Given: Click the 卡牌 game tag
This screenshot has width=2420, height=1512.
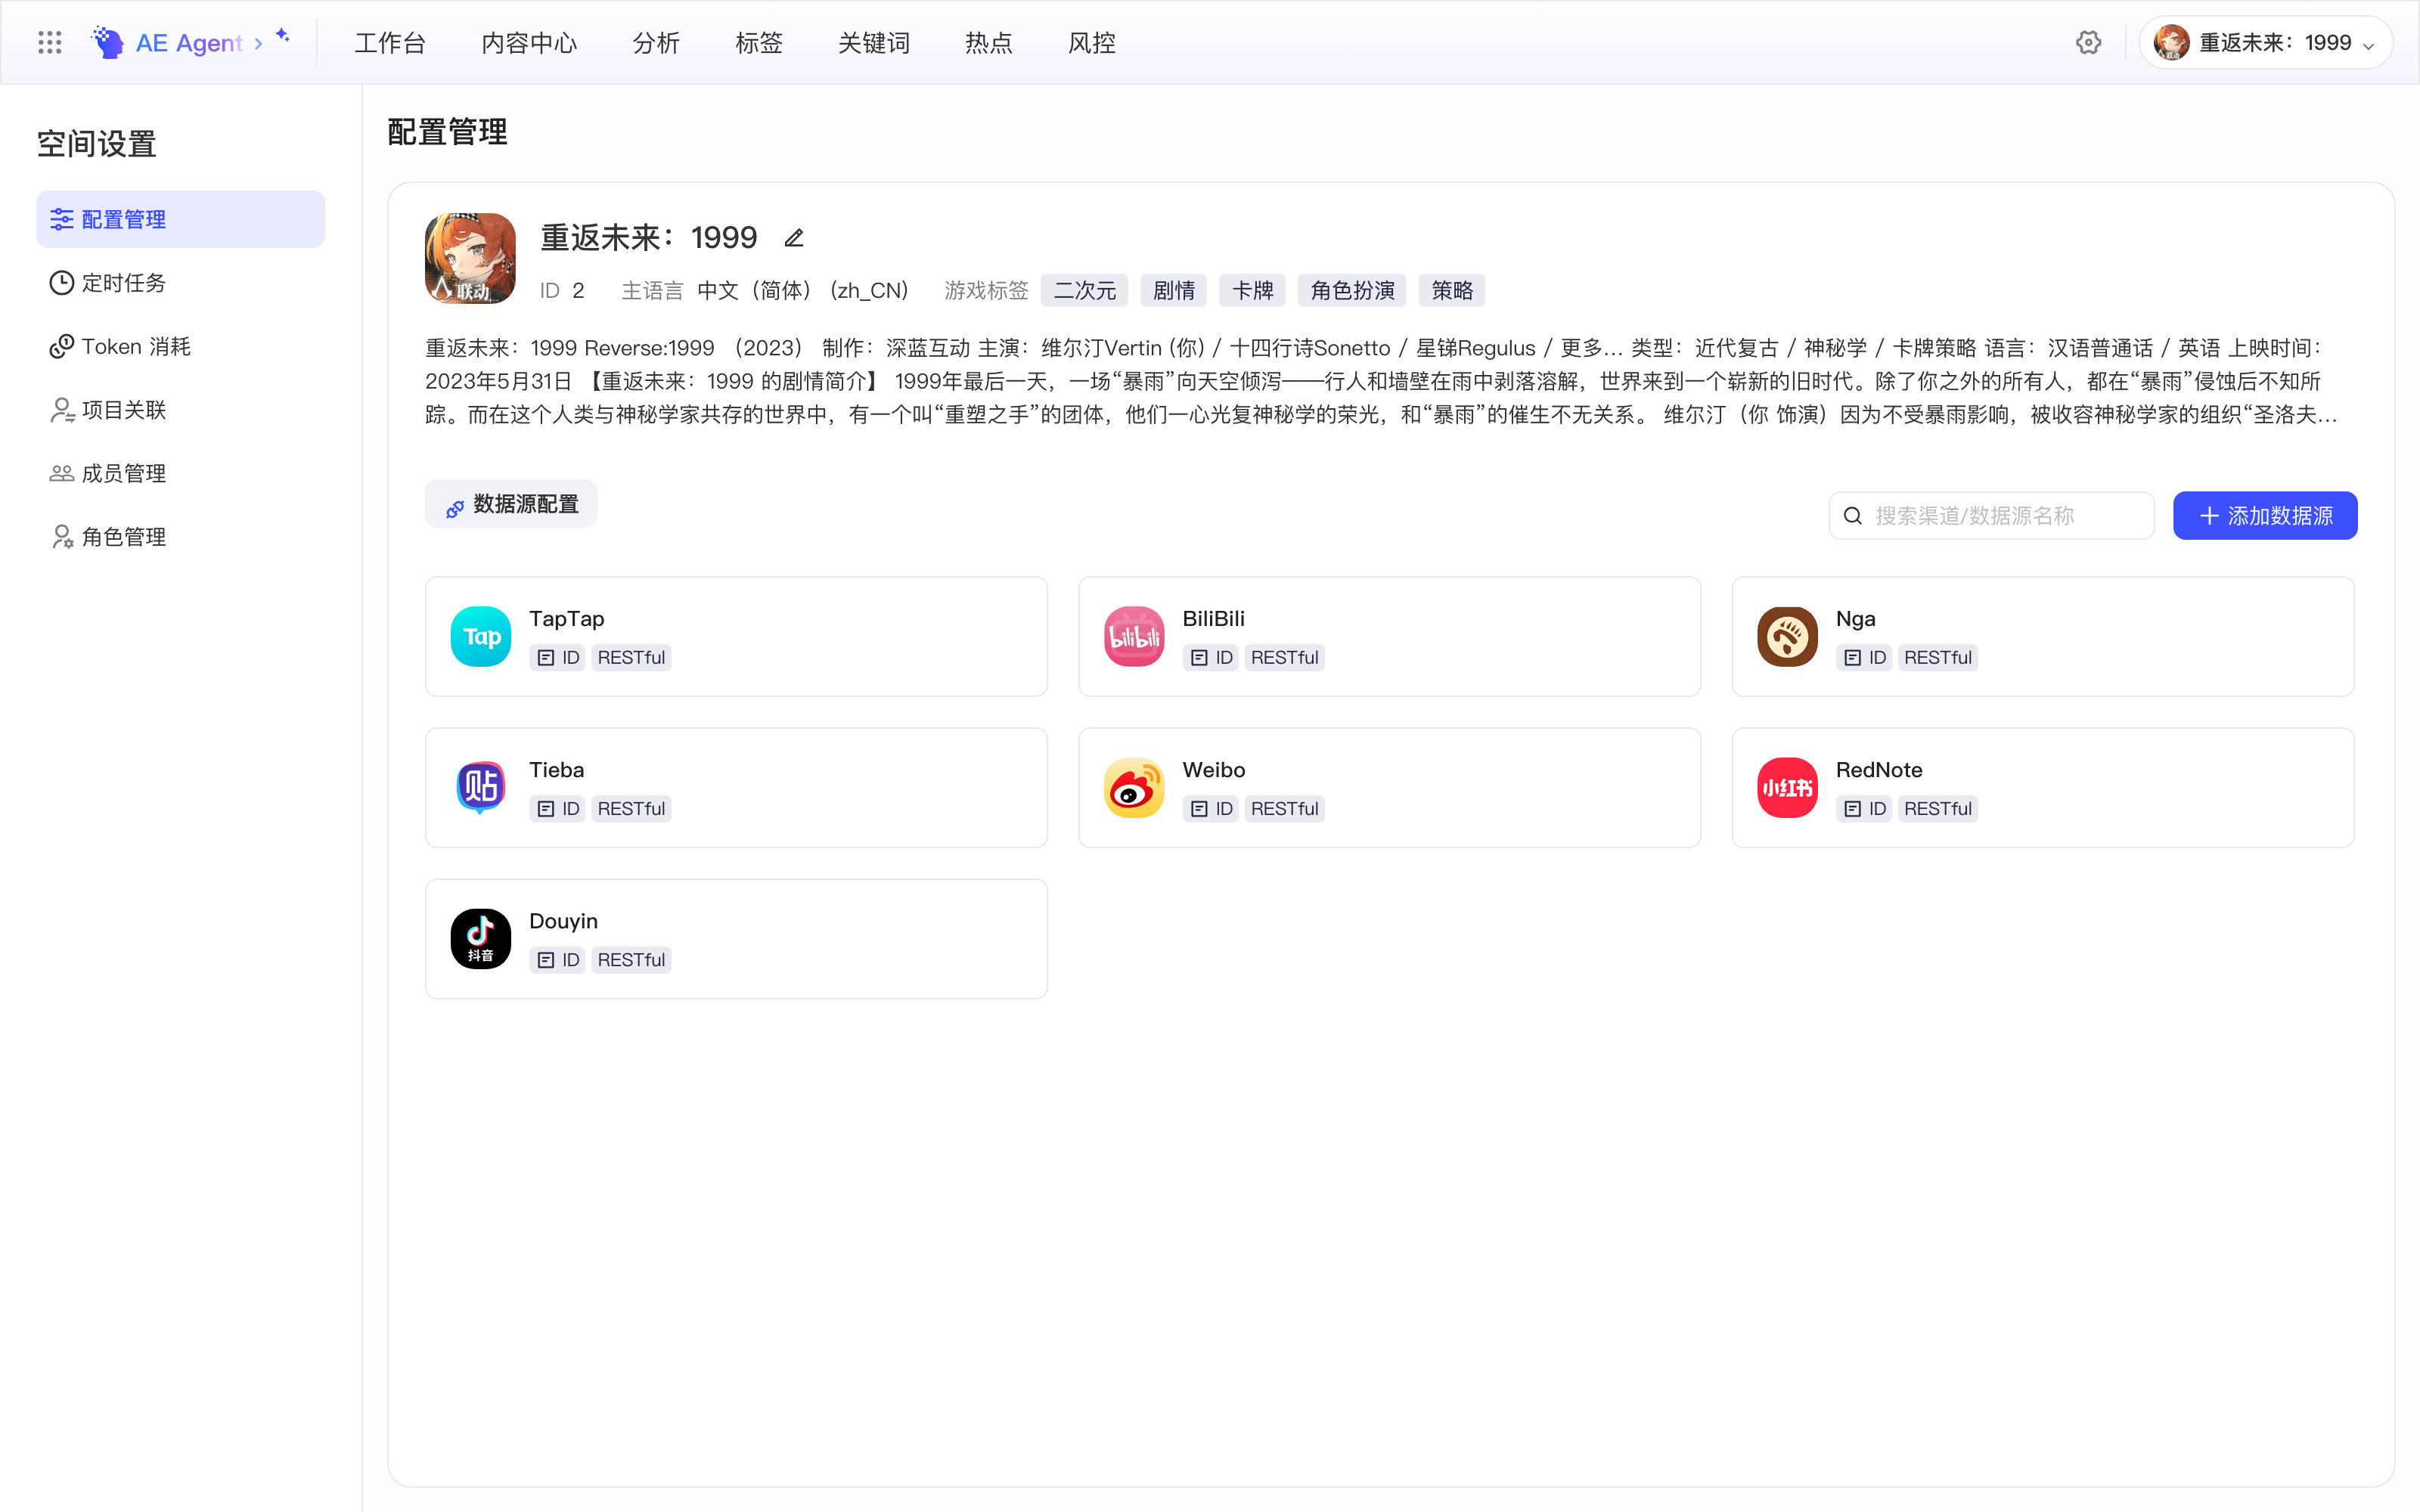Looking at the screenshot, I should click(x=1253, y=290).
